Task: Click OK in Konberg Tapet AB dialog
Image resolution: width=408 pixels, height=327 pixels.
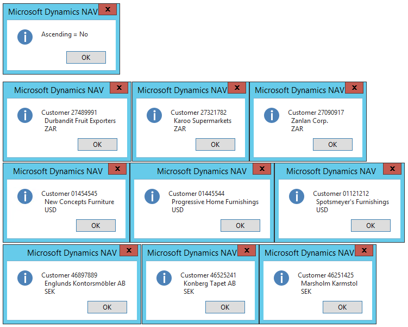Action: (225, 307)
